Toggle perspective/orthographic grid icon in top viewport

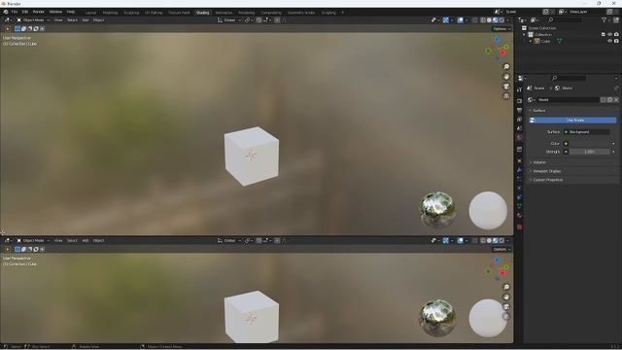click(506, 96)
